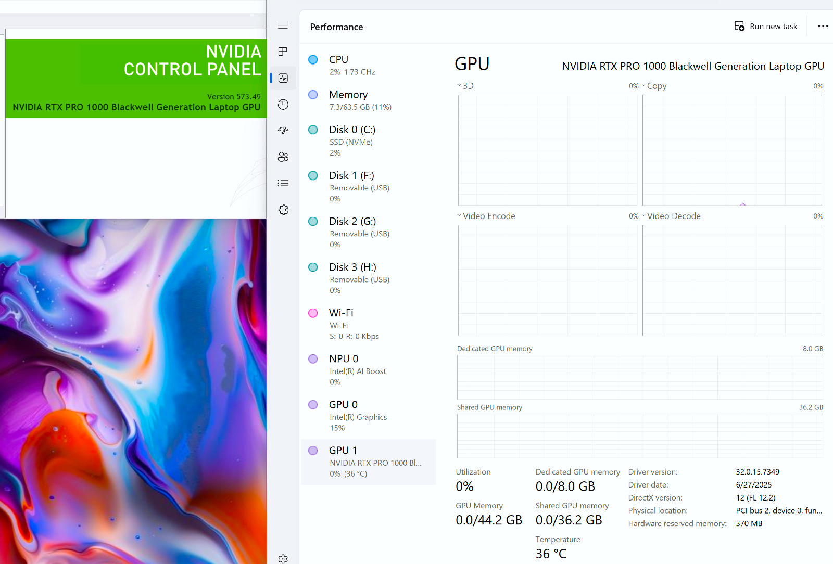The width and height of the screenshot is (833, 564).
Task: Click the NVIDIA CONTROL PANEL banner title
Action: (192, 60)
